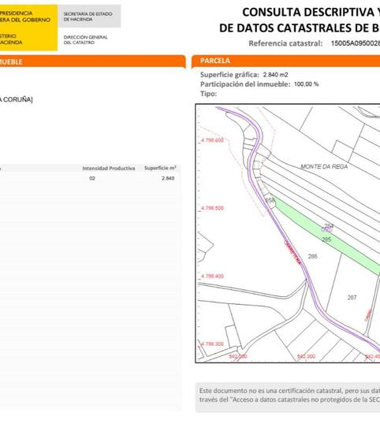Click the 4.798.400 coordinate label
Screen dimensions: 380x427
pyautogui.click(x=212, y=276)
